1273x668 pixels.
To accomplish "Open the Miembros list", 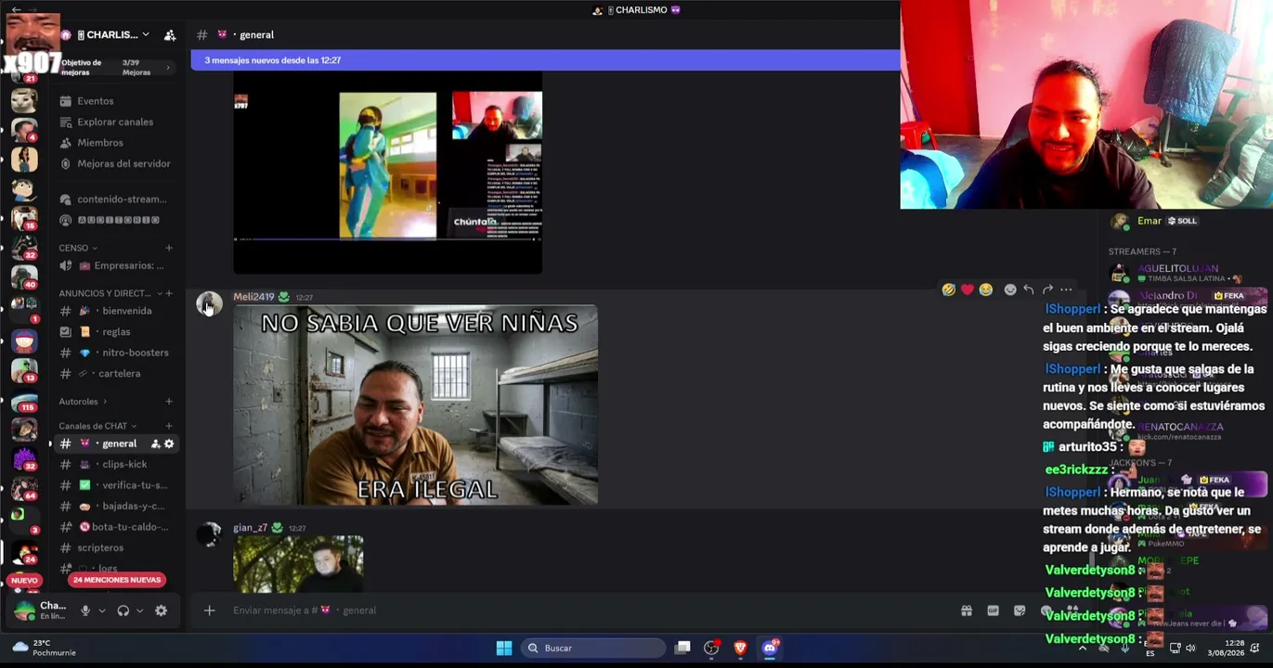I will 115,143.
